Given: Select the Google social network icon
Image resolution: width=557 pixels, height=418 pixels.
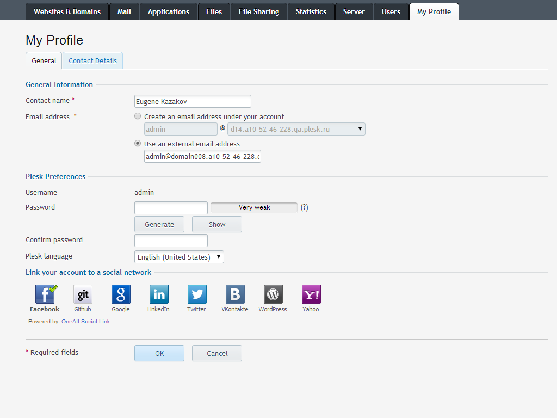Looking at the screenshot, I should coord(121,294).
